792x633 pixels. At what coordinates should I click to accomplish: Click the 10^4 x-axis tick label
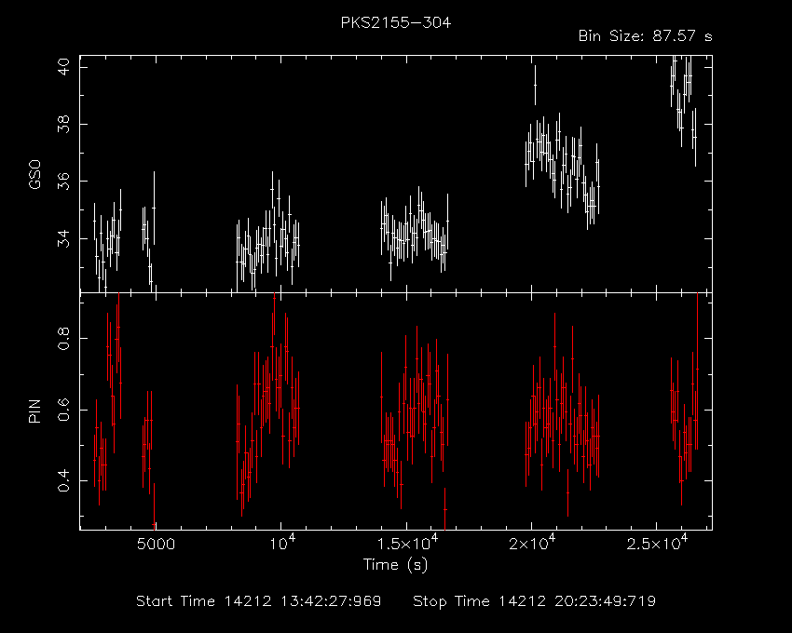(x=282, y=542)
